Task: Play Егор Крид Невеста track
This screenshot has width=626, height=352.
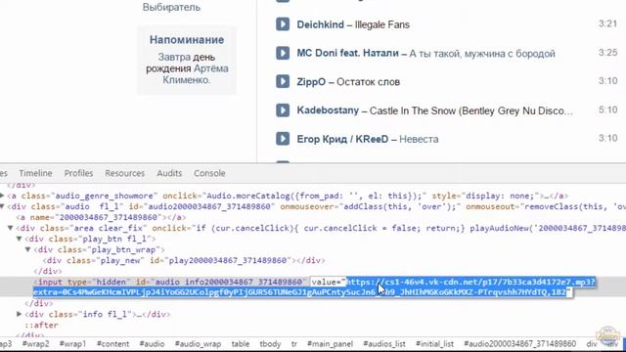Action: coord(283,139)
